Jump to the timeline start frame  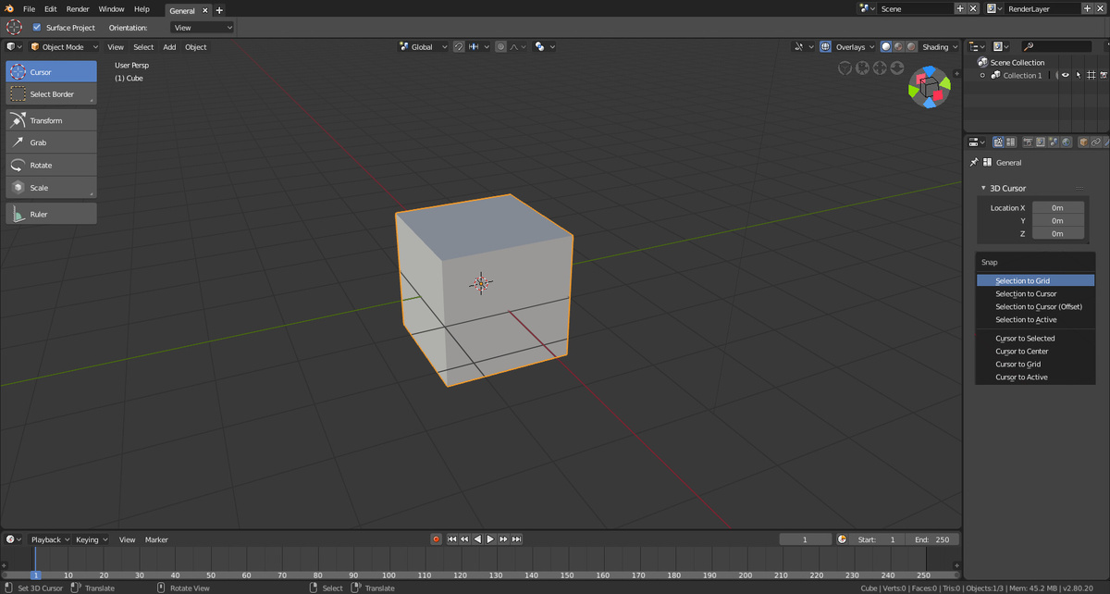pos(451,539)
